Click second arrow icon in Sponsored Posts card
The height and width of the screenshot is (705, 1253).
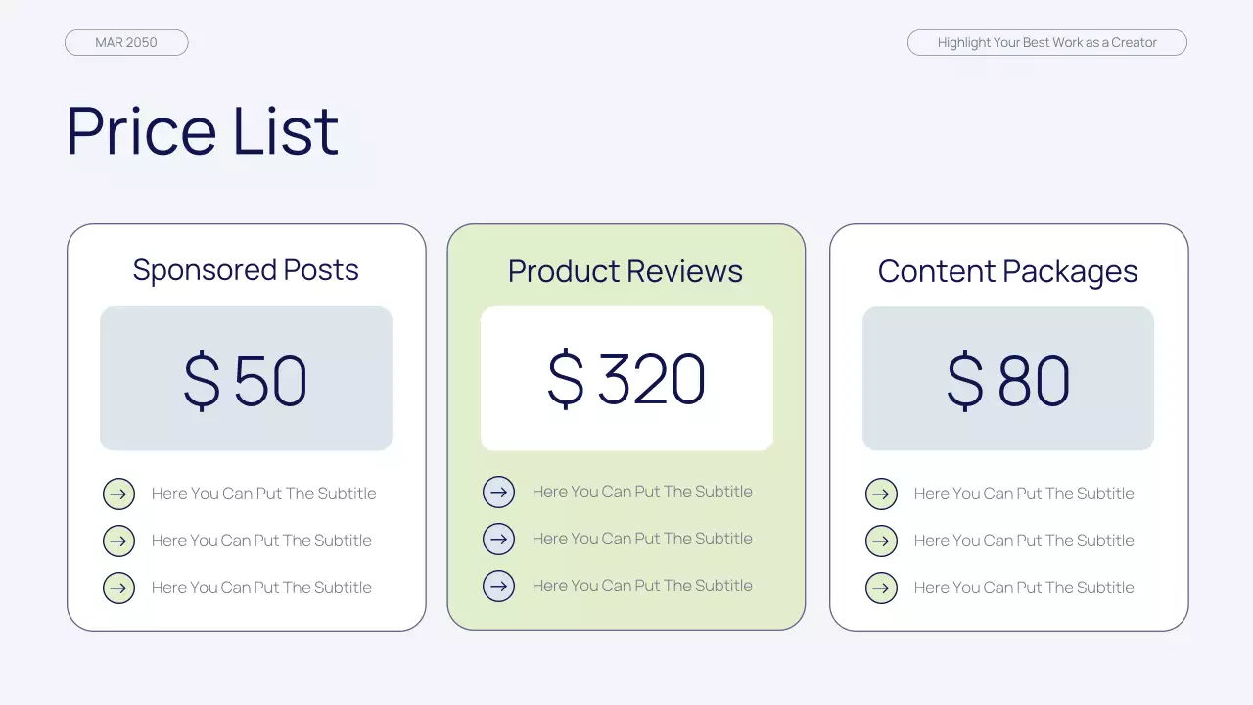(x=118, y=540)
